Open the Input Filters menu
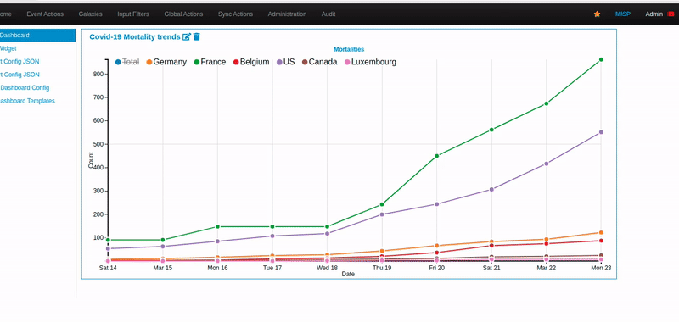The image size is (679, 322). pos(133,14)
